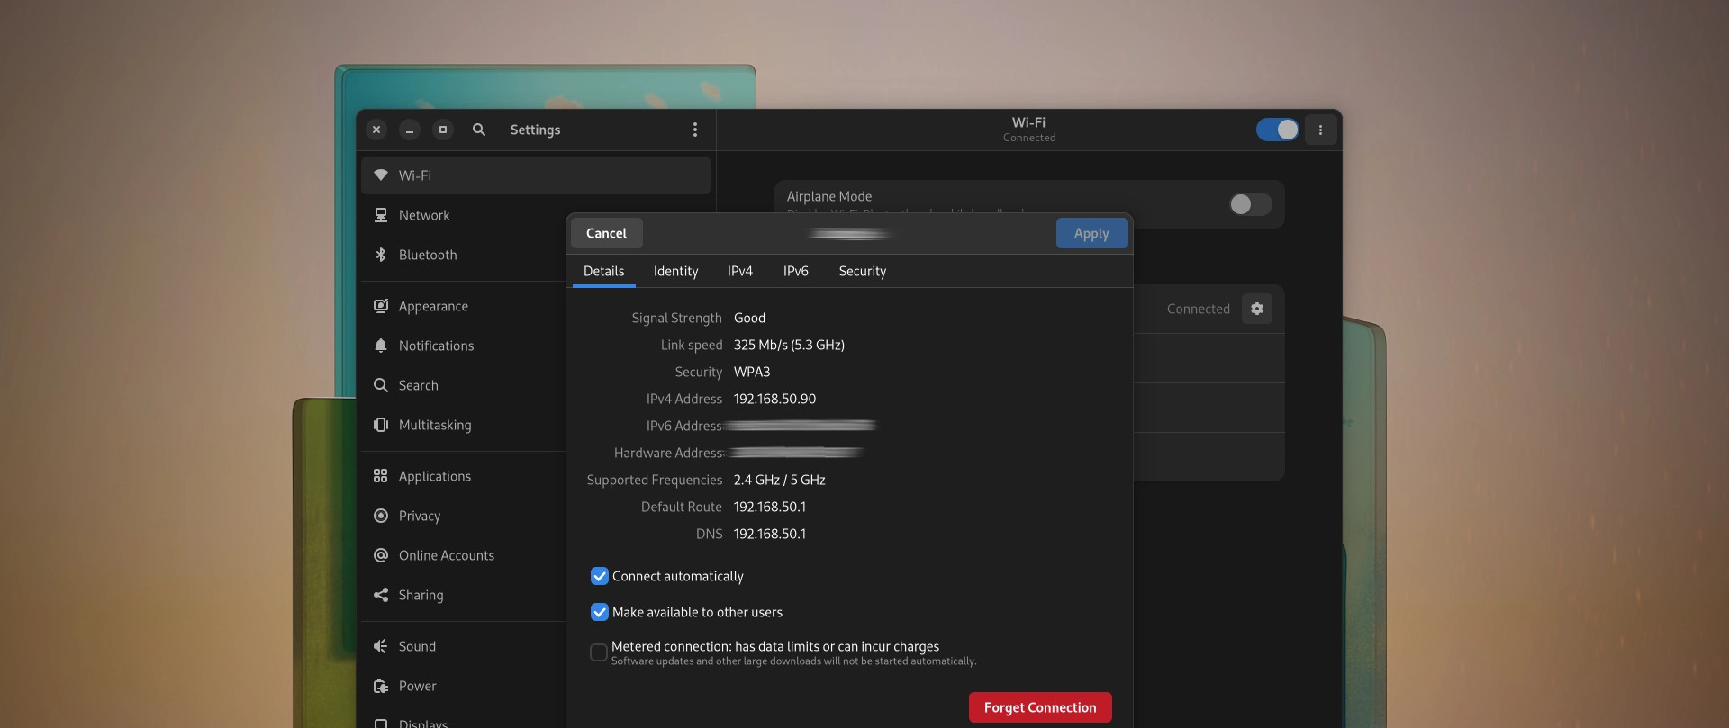Select the Bluetooth icon in sidebar

tap(381, 255)
